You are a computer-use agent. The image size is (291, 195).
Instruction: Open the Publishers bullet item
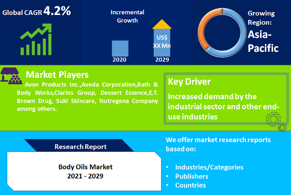pyautogui.click(x=192, y=176)
